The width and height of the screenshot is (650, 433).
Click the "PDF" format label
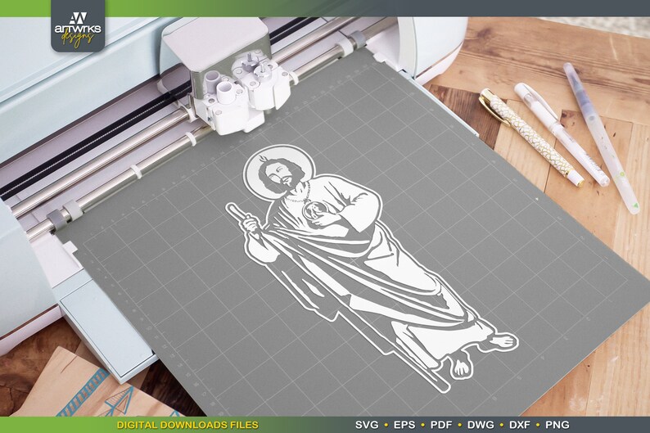click(441, 425)
